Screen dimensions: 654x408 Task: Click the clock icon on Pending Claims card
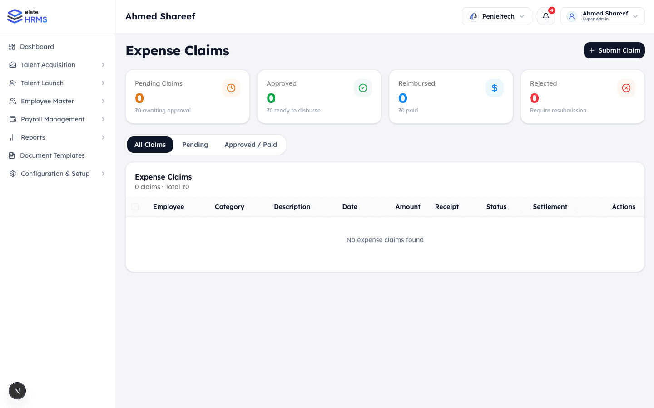point(231,88)
